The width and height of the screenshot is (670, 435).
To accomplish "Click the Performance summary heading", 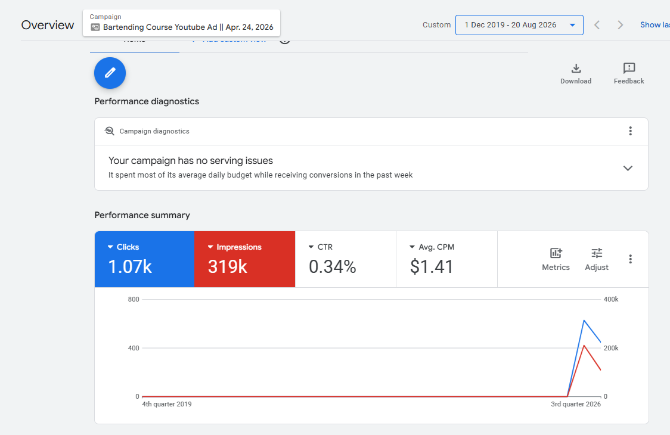I will 142,215.
